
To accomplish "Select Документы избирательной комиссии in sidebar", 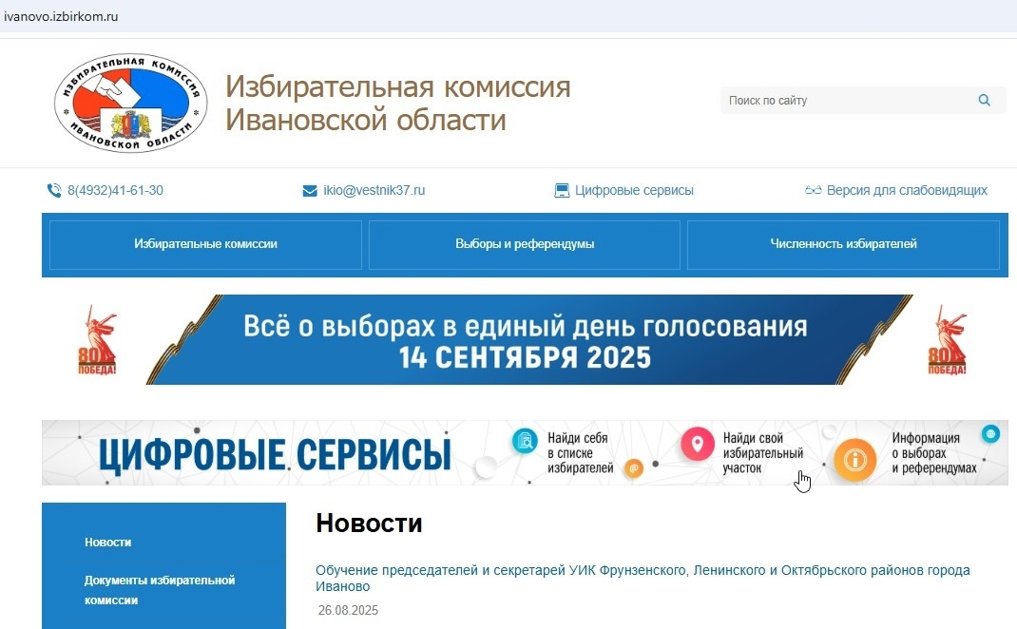I will pyautogui.click(x=159, y=590).
